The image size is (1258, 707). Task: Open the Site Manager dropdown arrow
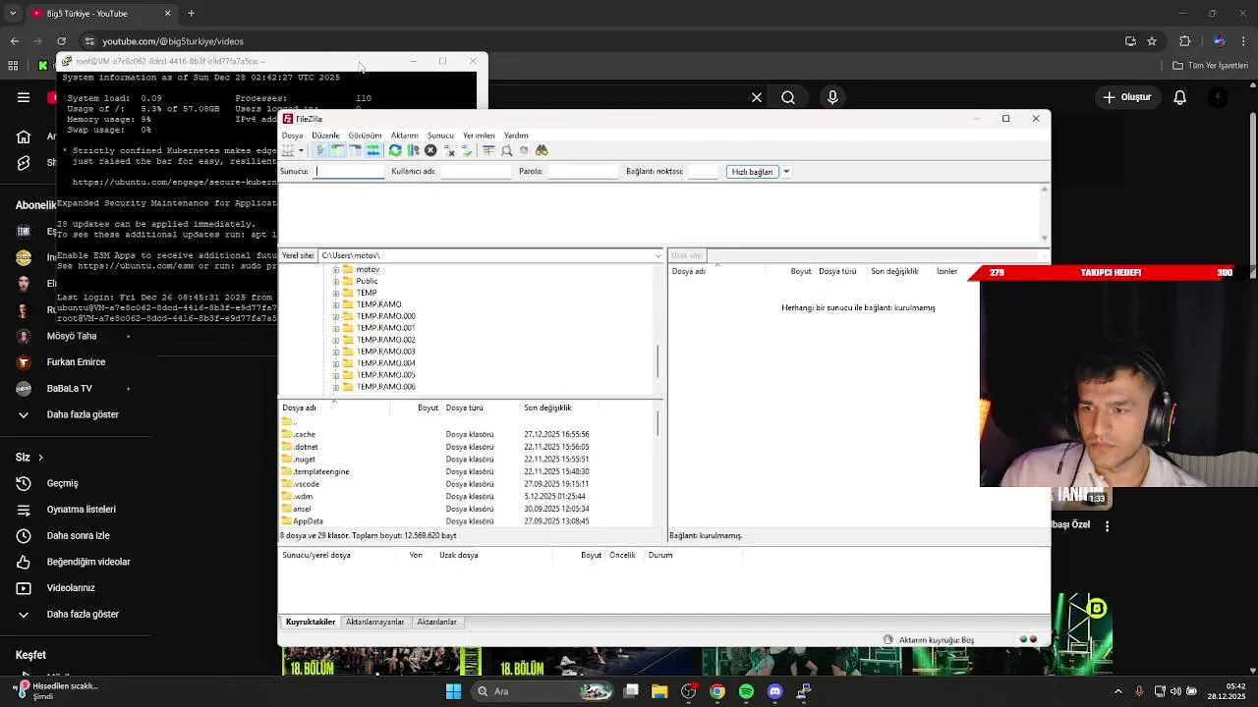click(x=301, y=150)
